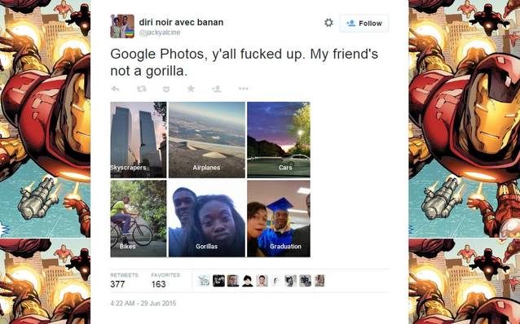Favorite the tweet with the star icon
Image resolution: width=520 pixels, height=324 pixels.
pos(191,89)
